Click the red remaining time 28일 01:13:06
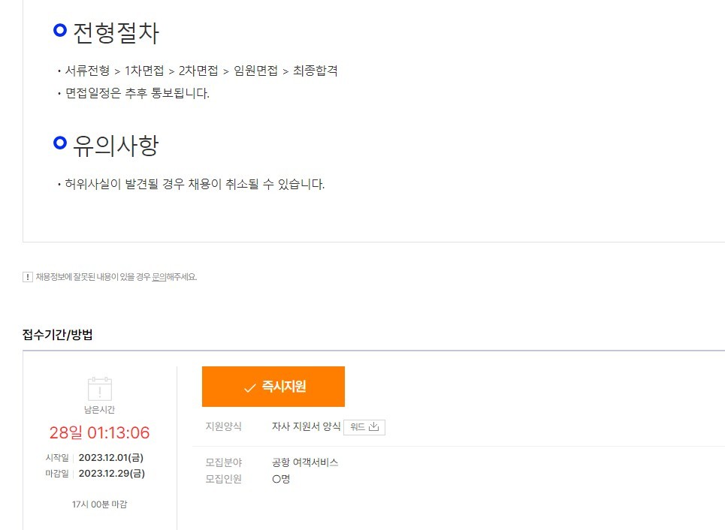Viewport: 725px width, 530px height. pos(99,432)
